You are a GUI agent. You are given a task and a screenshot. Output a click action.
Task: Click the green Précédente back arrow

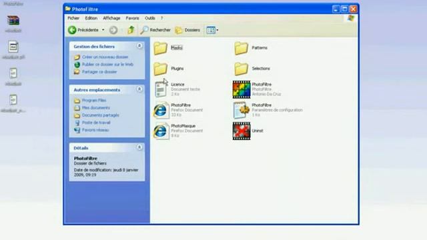(72, 30)
